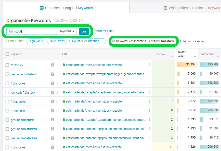Click the keyword search input field

click(x=32, y=31)
